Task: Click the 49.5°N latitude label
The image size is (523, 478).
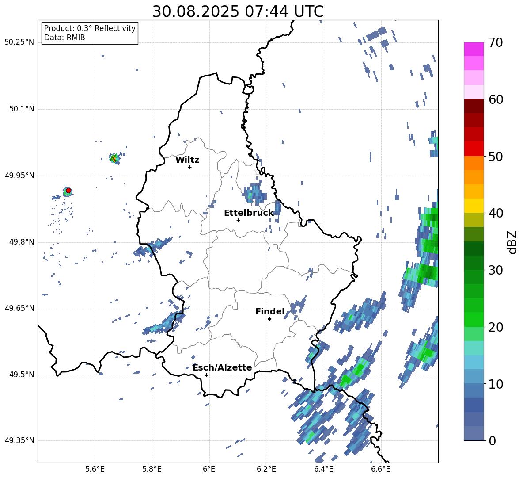Action: point(22,374)
